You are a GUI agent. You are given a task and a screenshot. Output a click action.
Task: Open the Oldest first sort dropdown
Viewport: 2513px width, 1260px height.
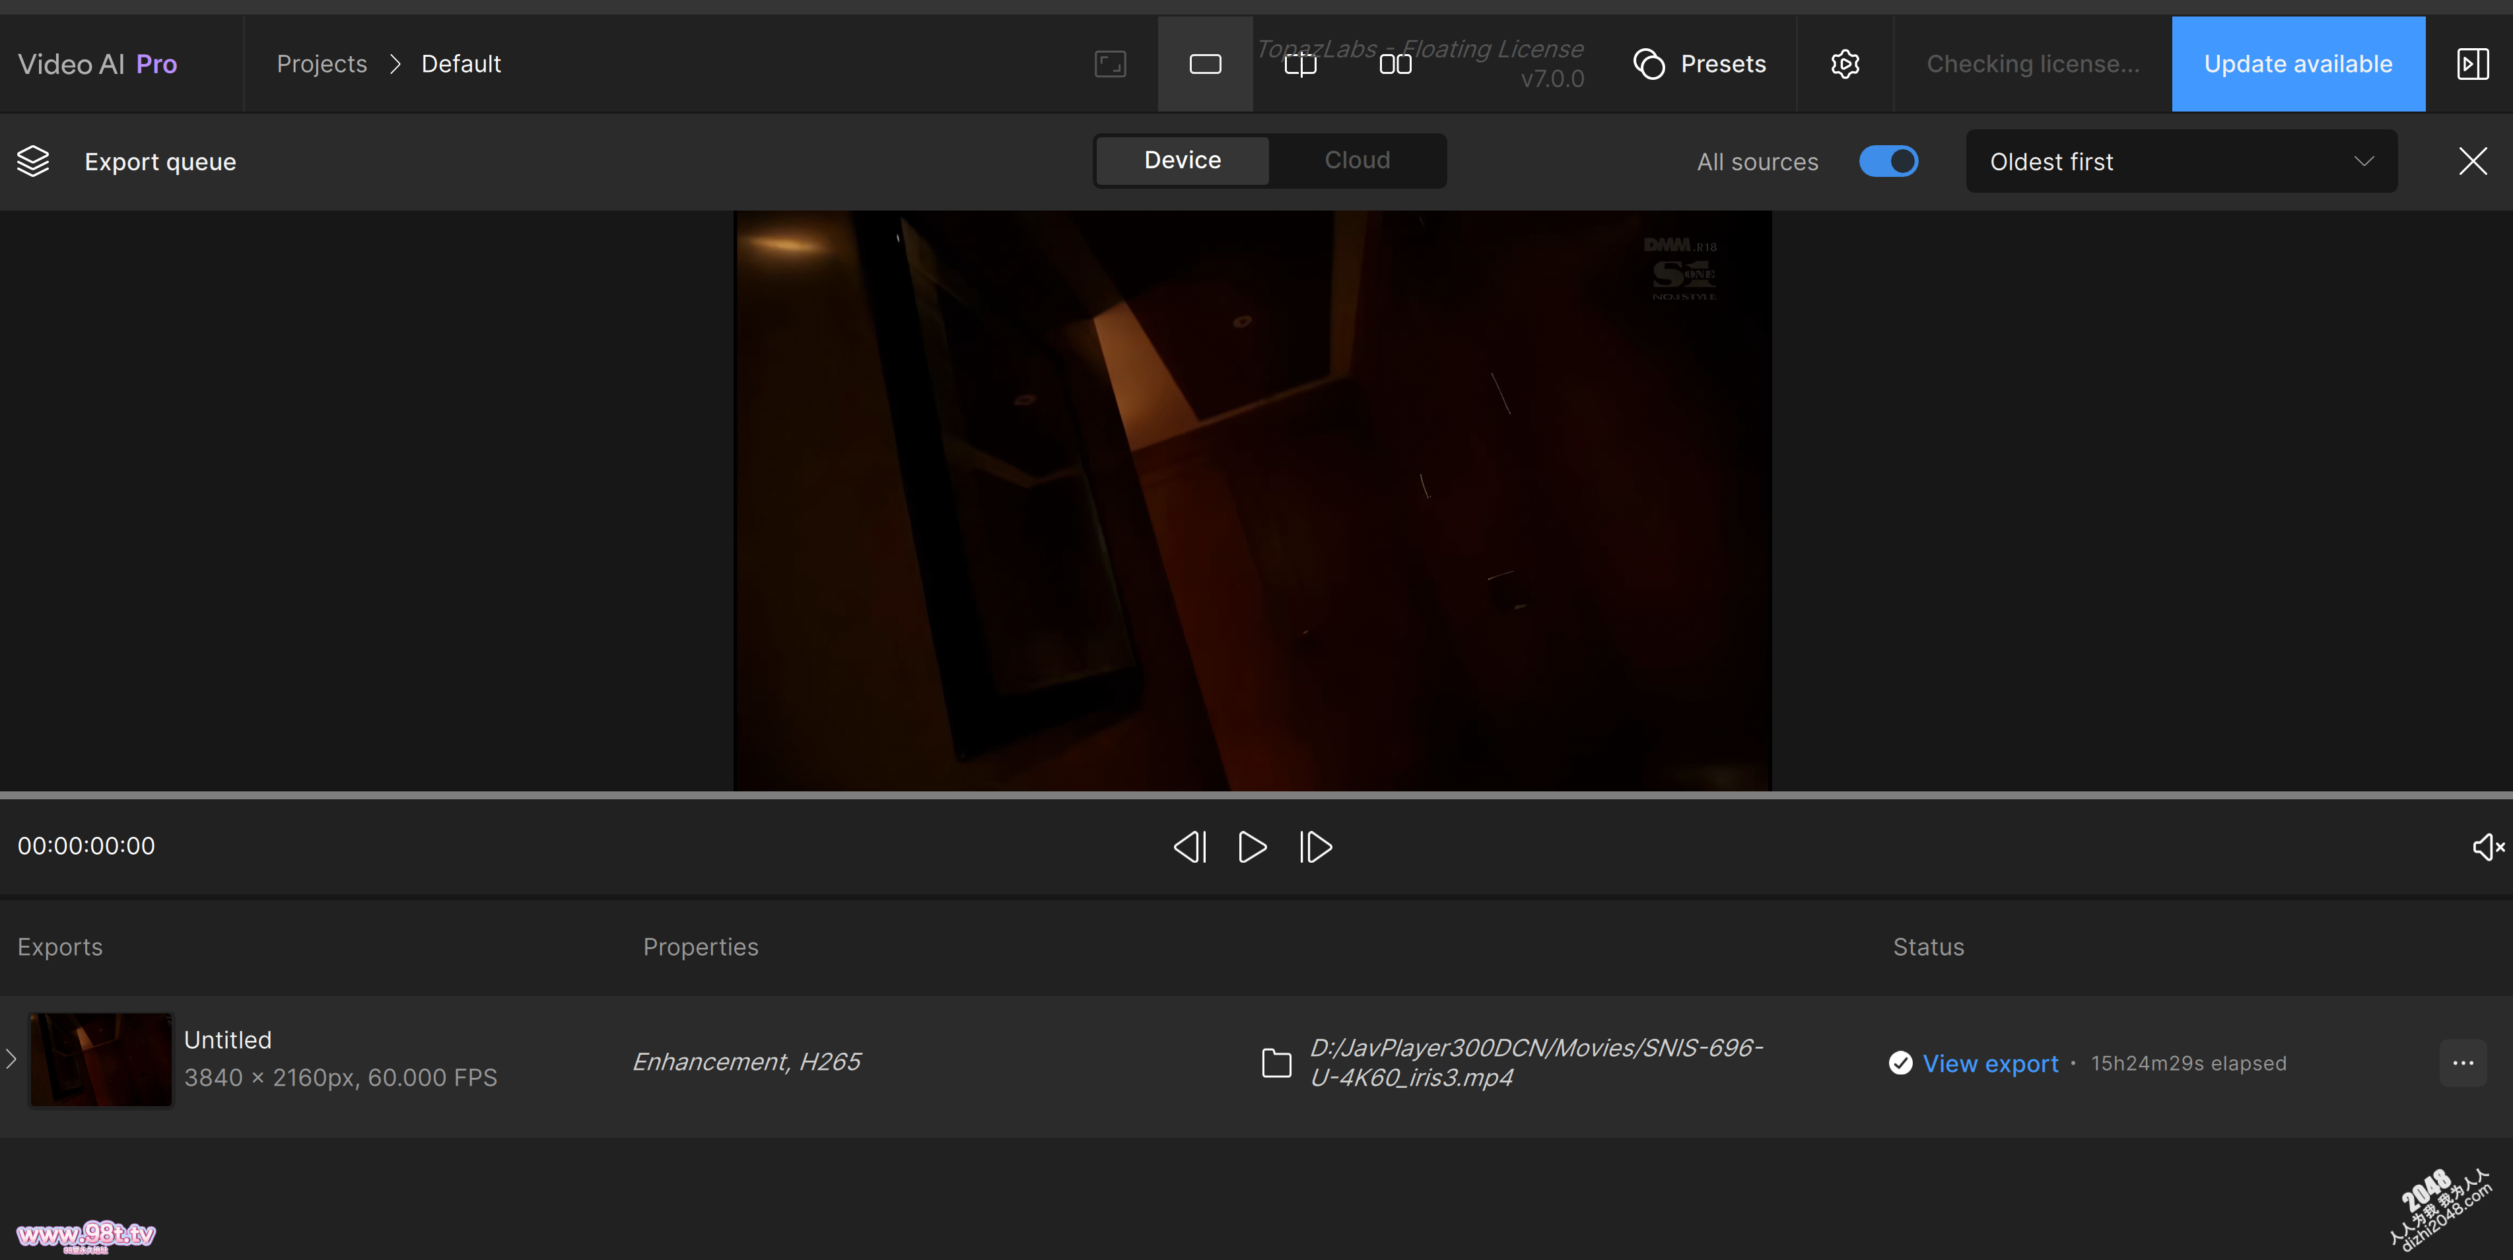tap(2180, 162)
